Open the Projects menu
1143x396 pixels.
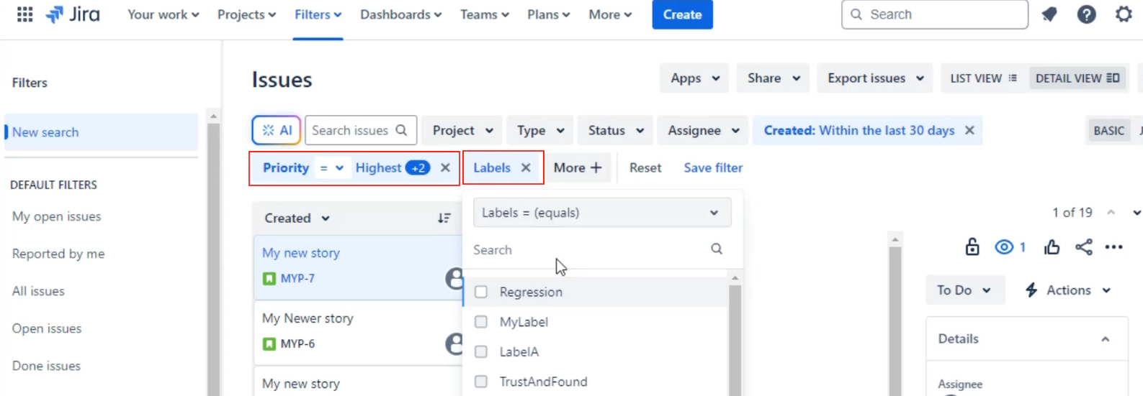(x=246, y=14)
